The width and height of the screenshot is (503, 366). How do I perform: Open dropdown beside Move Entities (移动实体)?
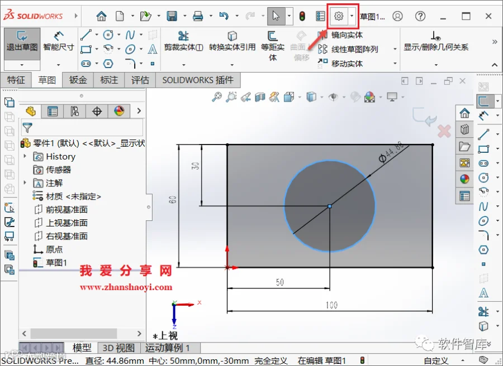coord(395,64)
